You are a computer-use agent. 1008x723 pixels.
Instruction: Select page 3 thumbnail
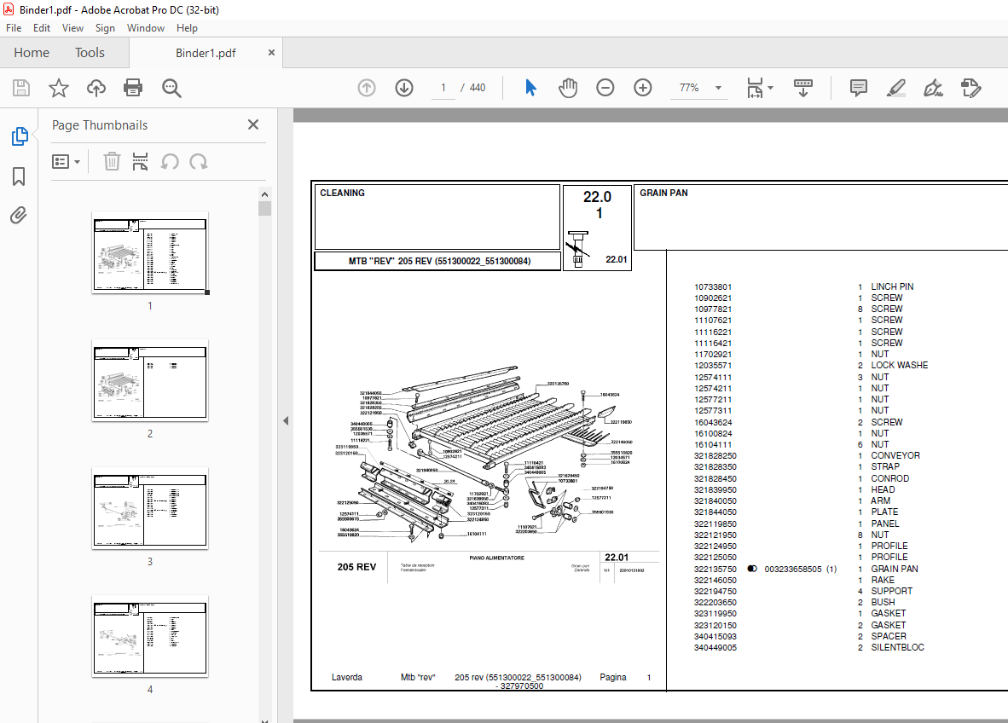150,508
